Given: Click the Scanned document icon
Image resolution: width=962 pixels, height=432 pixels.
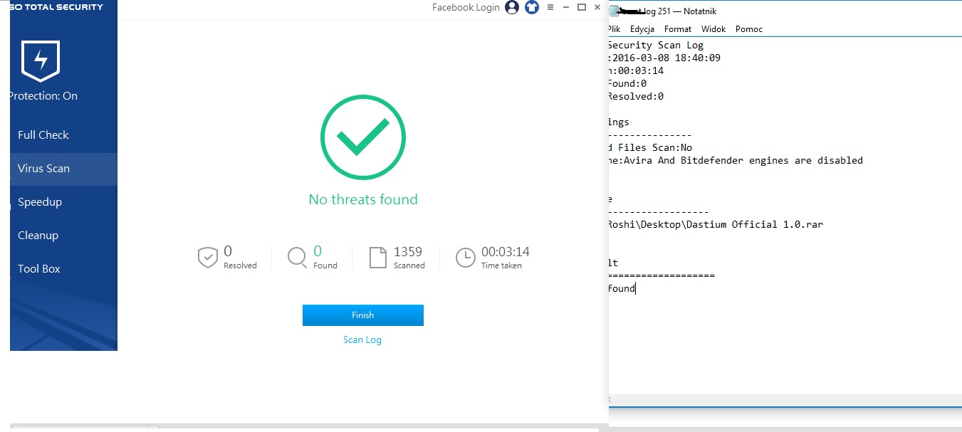Looking at the screenshot, I should (x=378, y=258).
